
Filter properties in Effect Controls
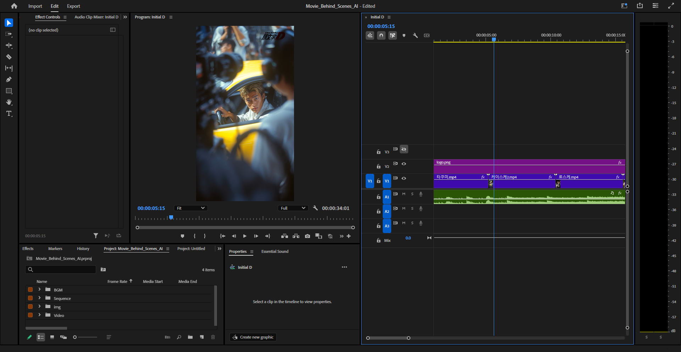(96, 235)
